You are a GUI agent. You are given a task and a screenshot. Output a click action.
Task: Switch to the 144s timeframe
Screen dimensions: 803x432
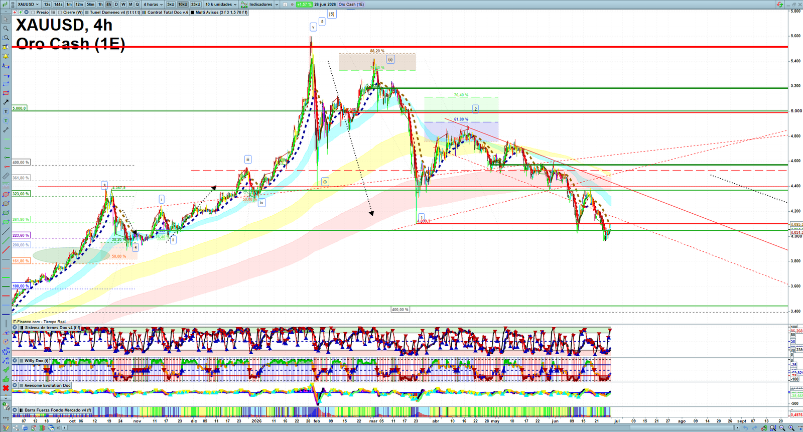tap(58, 5)
